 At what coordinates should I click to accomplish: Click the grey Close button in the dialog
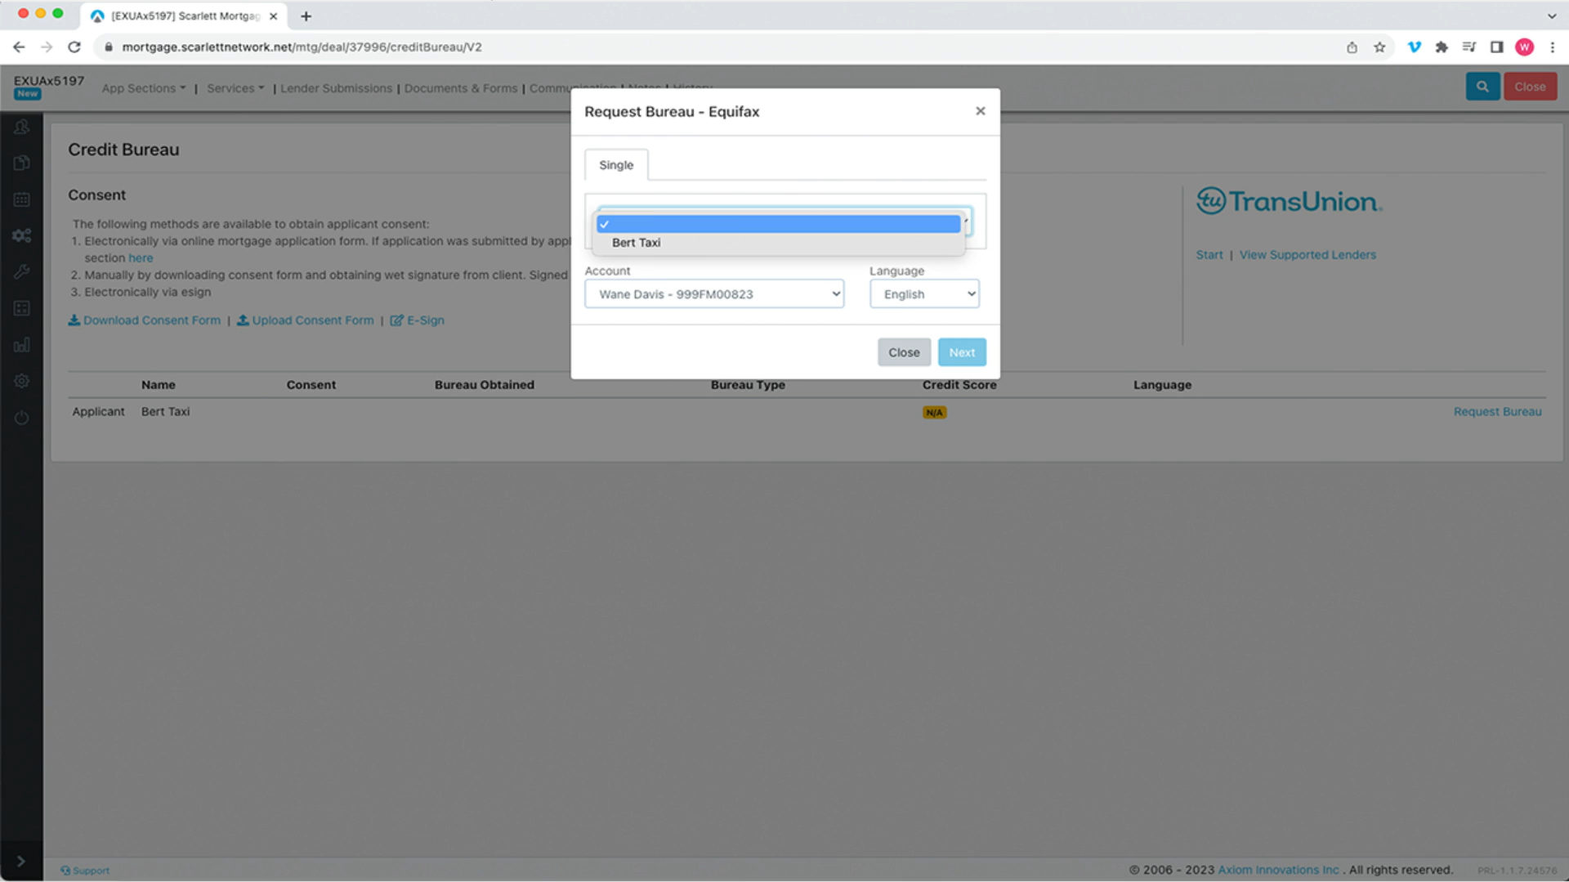point(904,352)
